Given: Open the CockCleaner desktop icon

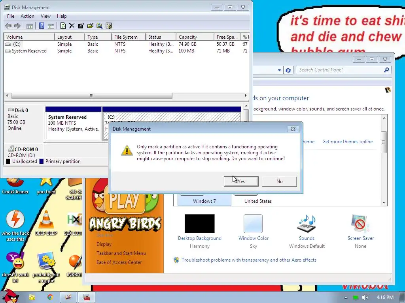Looking at the screenshot, I should (15, 186).
